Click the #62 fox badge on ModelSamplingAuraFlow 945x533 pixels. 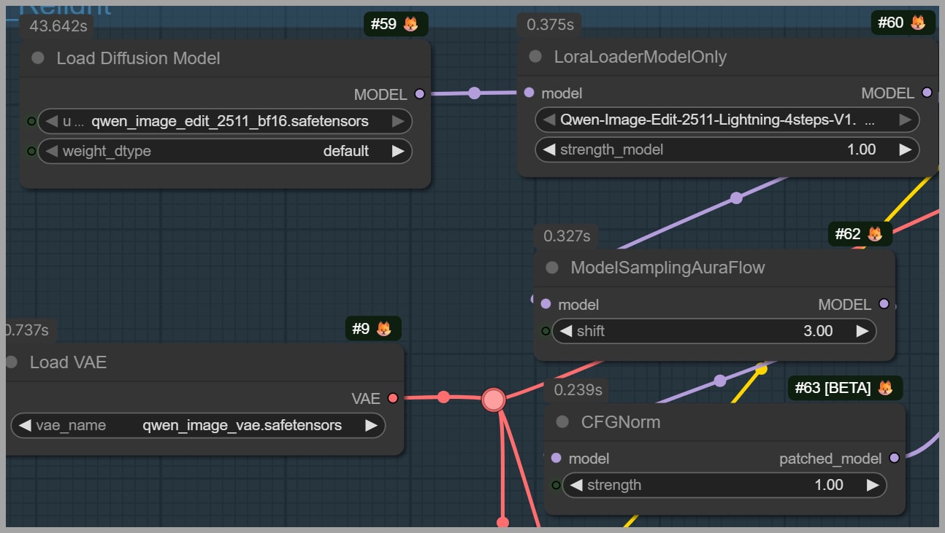click(x=860, y=234)
